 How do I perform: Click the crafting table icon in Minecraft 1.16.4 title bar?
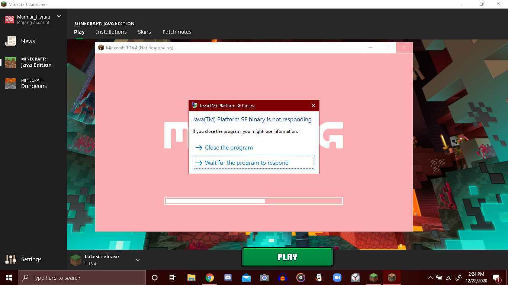pos(101,47)
